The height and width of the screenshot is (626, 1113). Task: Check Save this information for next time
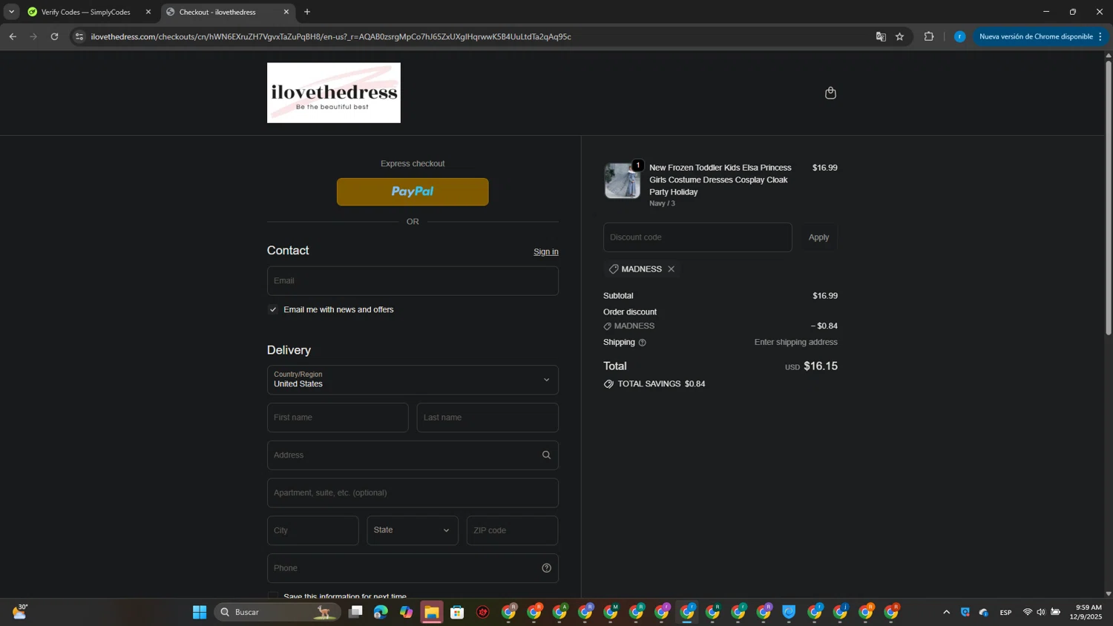(273, 596)
